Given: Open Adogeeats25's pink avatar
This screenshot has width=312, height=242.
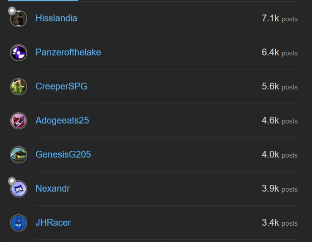Looking at the screenshot, I should tap(19, 121).
